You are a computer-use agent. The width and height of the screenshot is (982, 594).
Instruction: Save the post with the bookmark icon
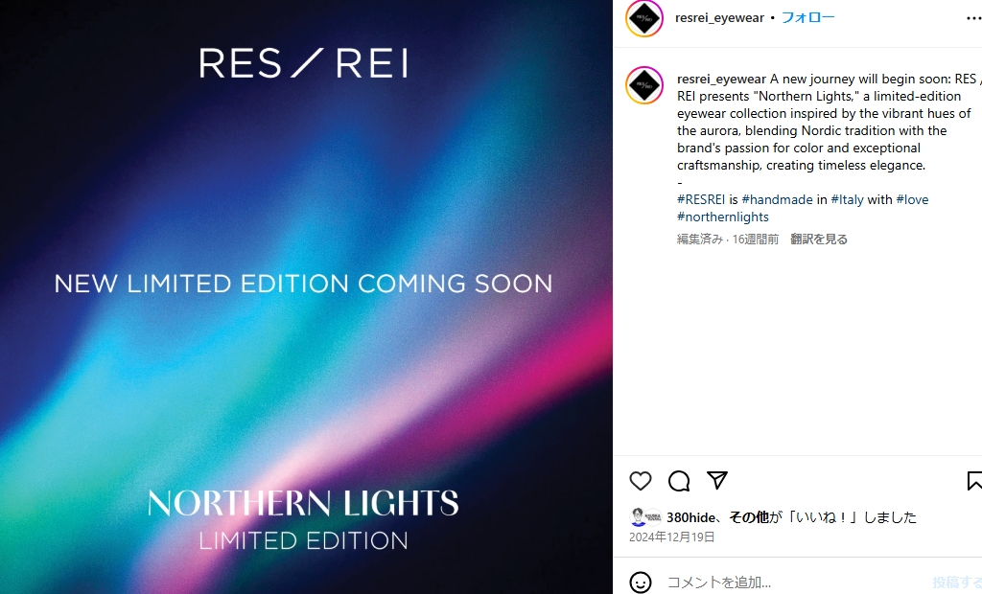pos(974,481)
